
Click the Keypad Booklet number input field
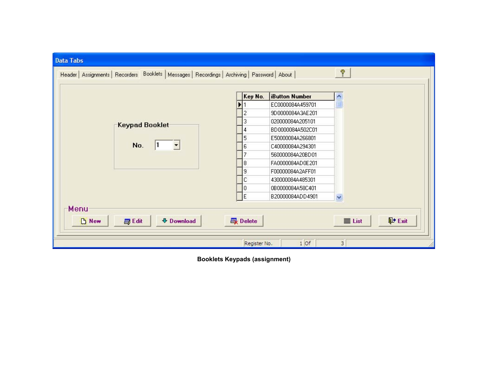pos(164,145)
